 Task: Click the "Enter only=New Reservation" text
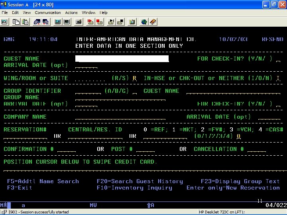coord(233,188)
